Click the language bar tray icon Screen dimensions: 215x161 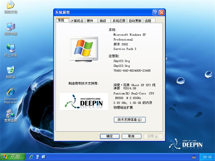194,157
